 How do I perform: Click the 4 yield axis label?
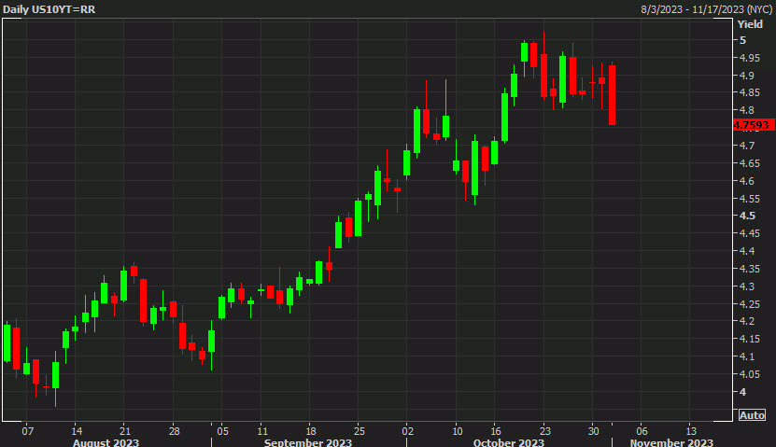click(x=742, y=392)
